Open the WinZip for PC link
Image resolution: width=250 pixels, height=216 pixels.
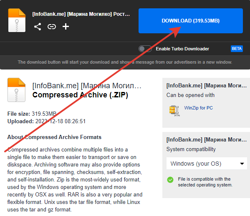tap(199, 108)
